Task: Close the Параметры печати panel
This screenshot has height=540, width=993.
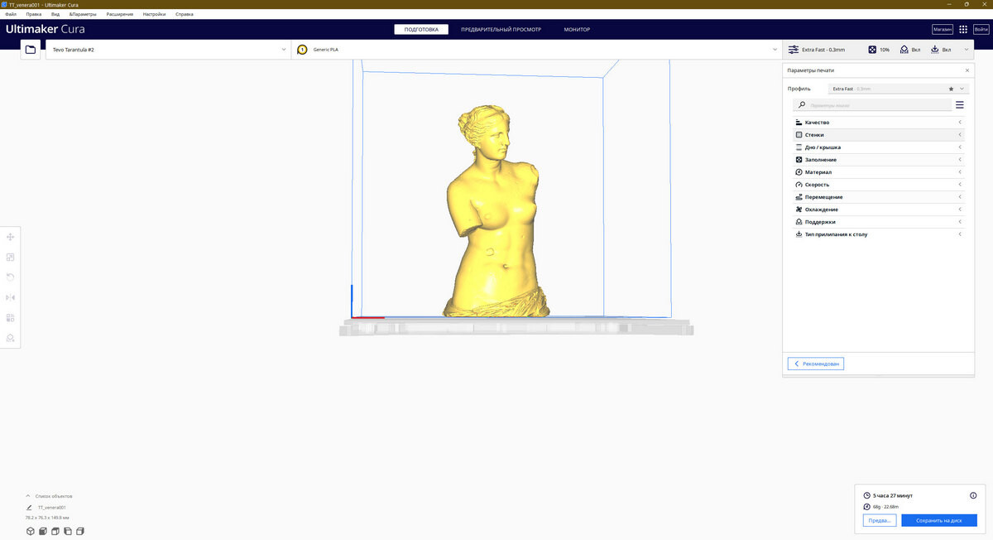Action: (967, 70)
